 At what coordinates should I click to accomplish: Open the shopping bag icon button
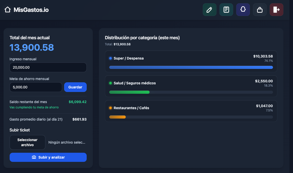pos(260,10)
